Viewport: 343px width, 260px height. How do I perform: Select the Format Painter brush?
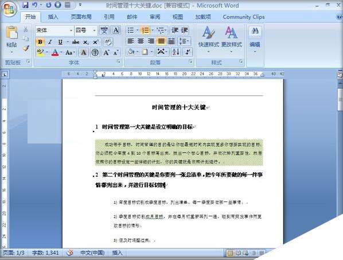click(26, 48)
